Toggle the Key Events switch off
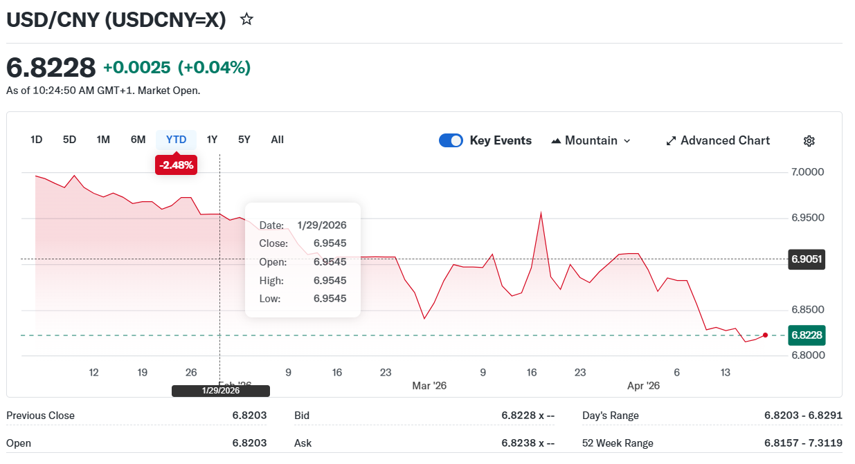855x464 pixels. 451,141
